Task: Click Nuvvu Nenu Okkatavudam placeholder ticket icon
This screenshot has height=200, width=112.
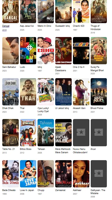Action: click(81, 132)
